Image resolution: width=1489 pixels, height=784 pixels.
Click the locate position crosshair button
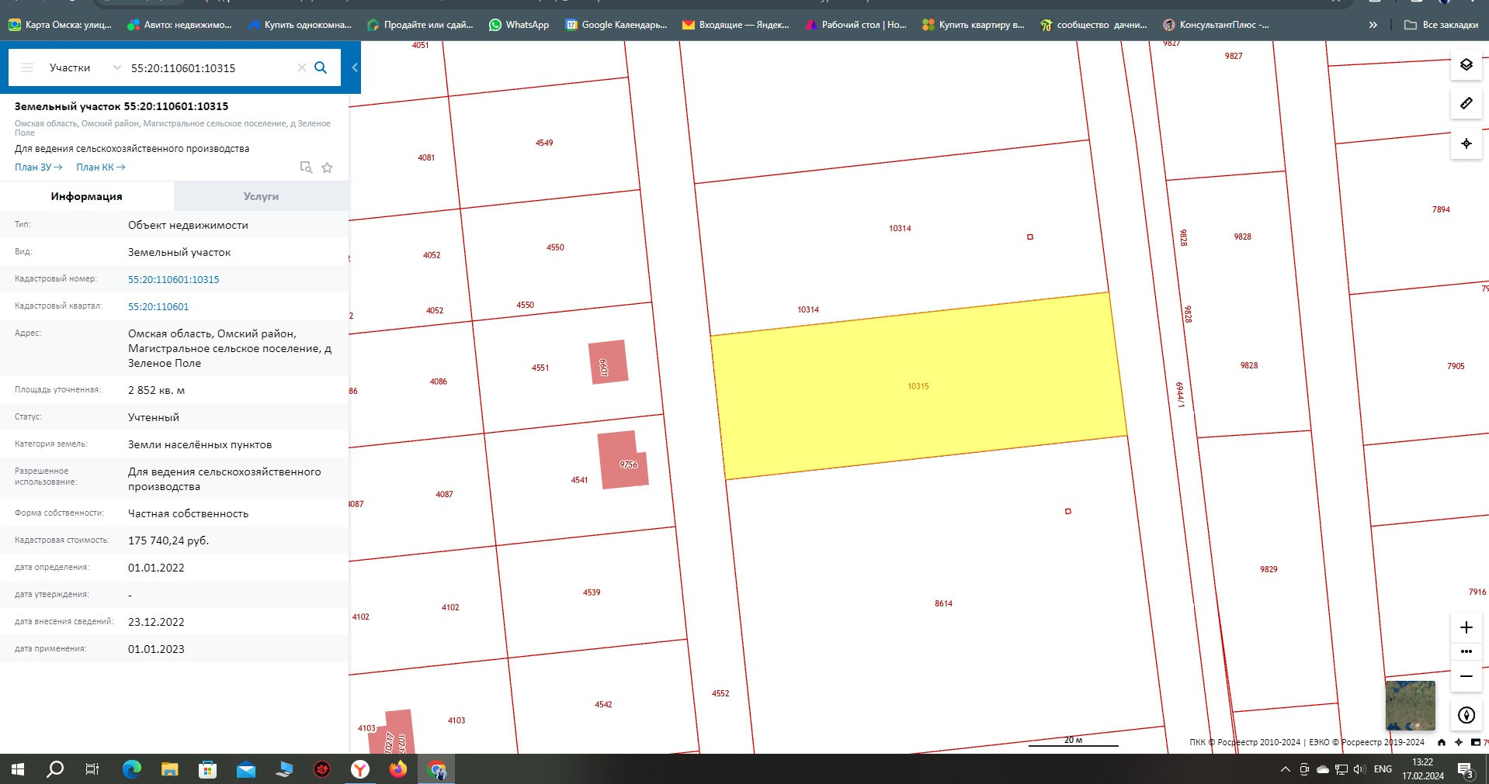[x=1466, y=143]
